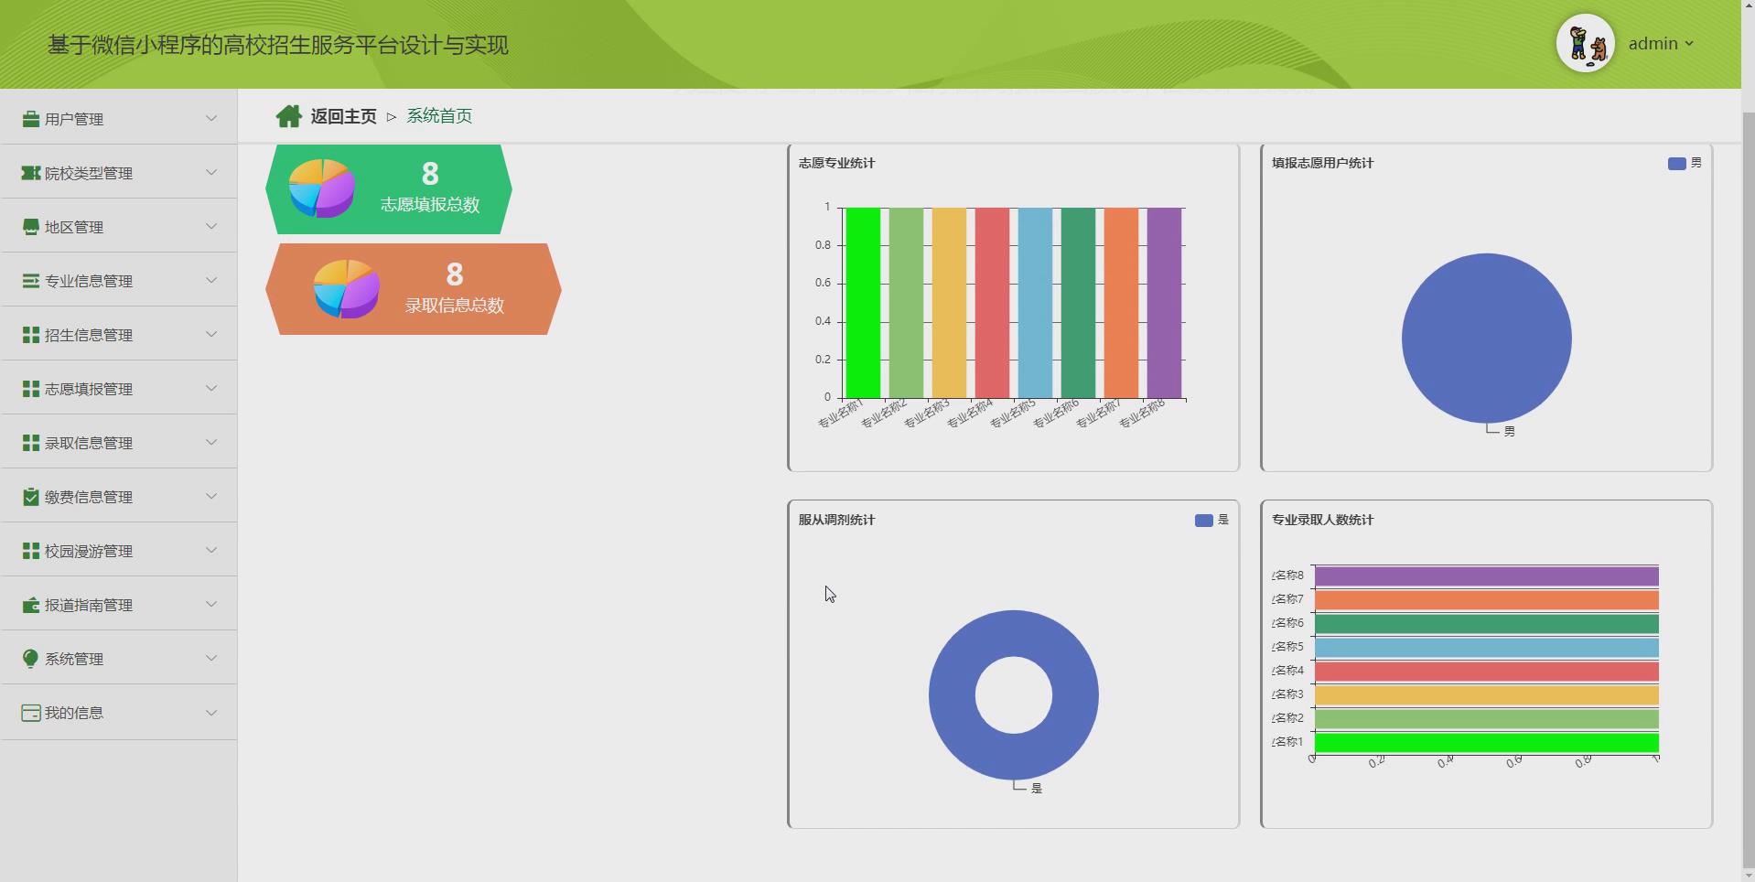
Task: Open the 校园漫游管理 menu
Action: click(119, 550)
